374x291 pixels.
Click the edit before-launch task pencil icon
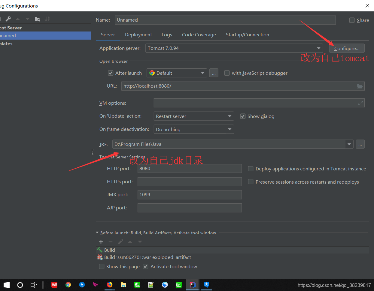tap(120, 242)
